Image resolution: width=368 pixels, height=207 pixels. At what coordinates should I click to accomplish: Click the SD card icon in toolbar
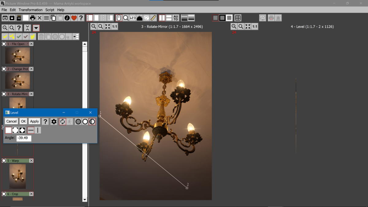(19, 18)
